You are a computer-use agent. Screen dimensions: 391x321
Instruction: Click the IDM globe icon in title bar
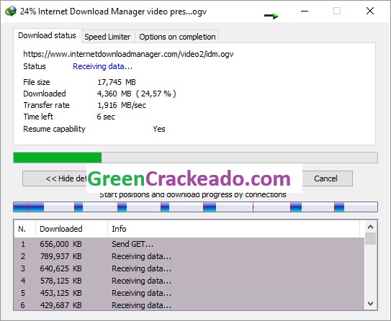[x=11, y=12]
